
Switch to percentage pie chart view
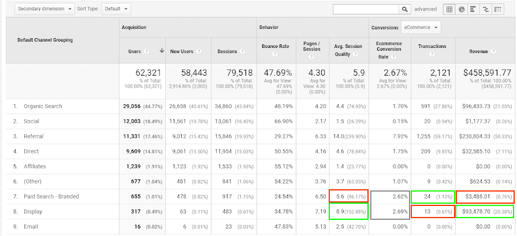coord(462,9)
